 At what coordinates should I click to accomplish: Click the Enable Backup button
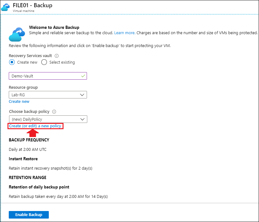(x=29, y=215)
